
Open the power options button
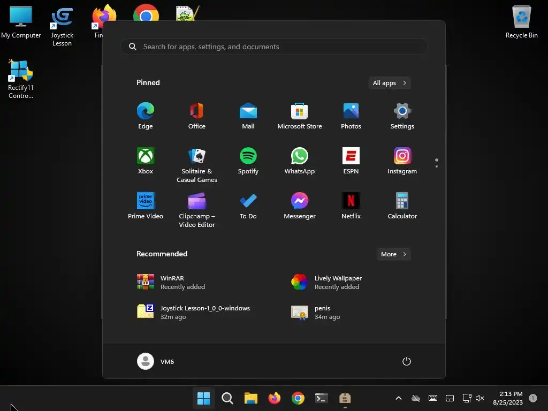(407, 361)
